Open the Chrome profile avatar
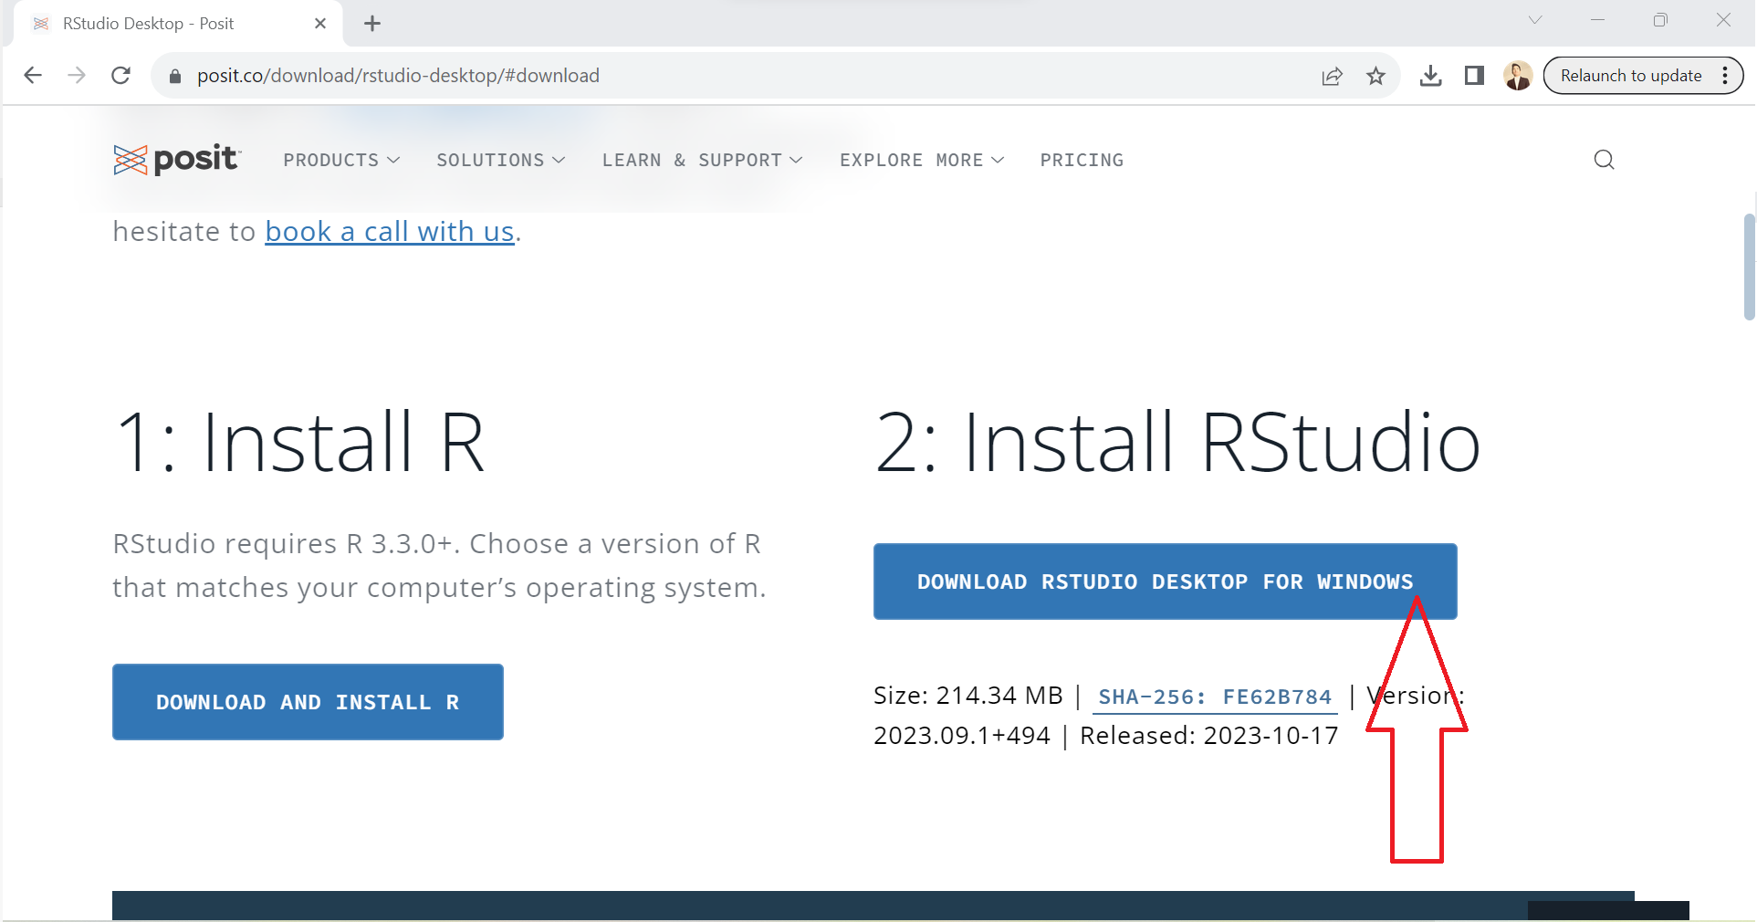Screen dimensions: 1757x922 (x=1518, y=76)
